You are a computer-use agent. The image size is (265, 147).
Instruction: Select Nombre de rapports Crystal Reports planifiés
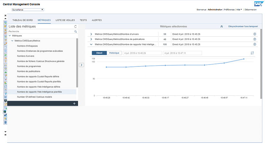39,81
